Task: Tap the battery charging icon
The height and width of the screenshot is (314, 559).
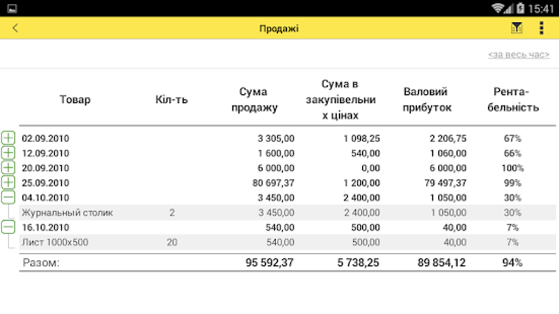Action: pyautogui.click(x=521, y=8)
